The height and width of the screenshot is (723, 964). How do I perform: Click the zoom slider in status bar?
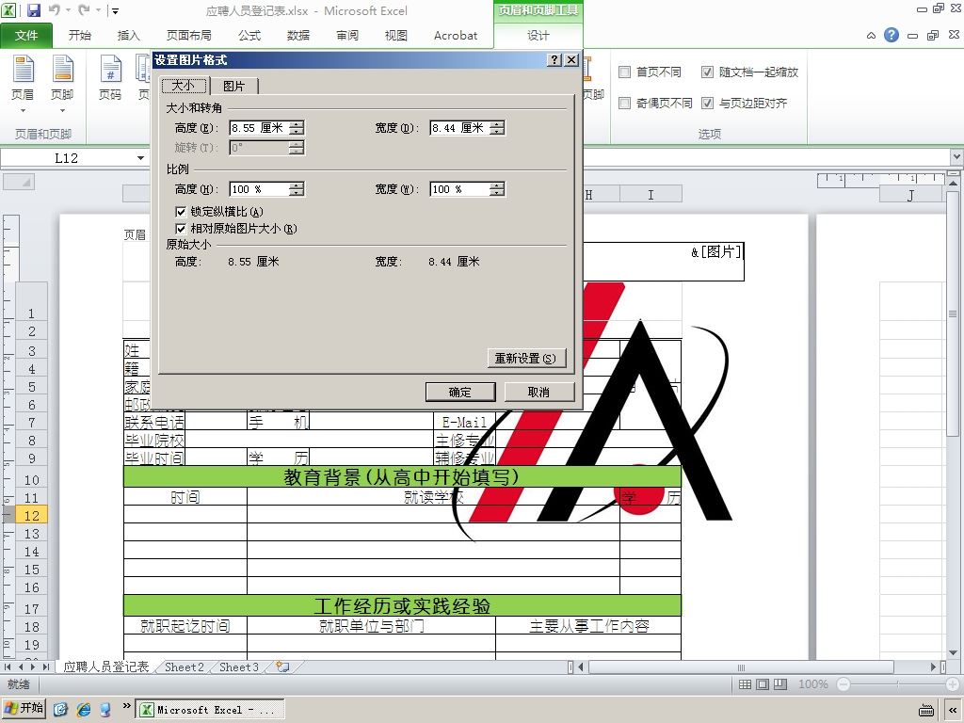tap(897, 684)
